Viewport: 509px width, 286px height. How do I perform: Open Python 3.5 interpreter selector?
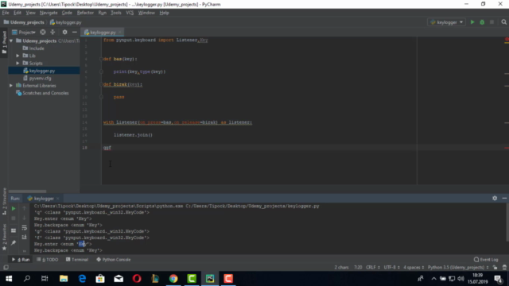click(x=458, y=267)
